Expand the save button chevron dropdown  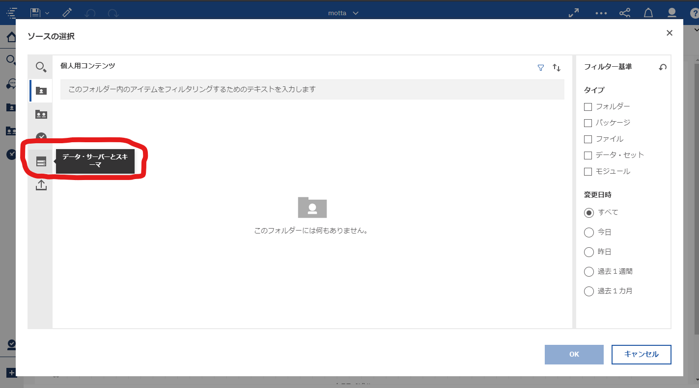[x=47, y=13]
